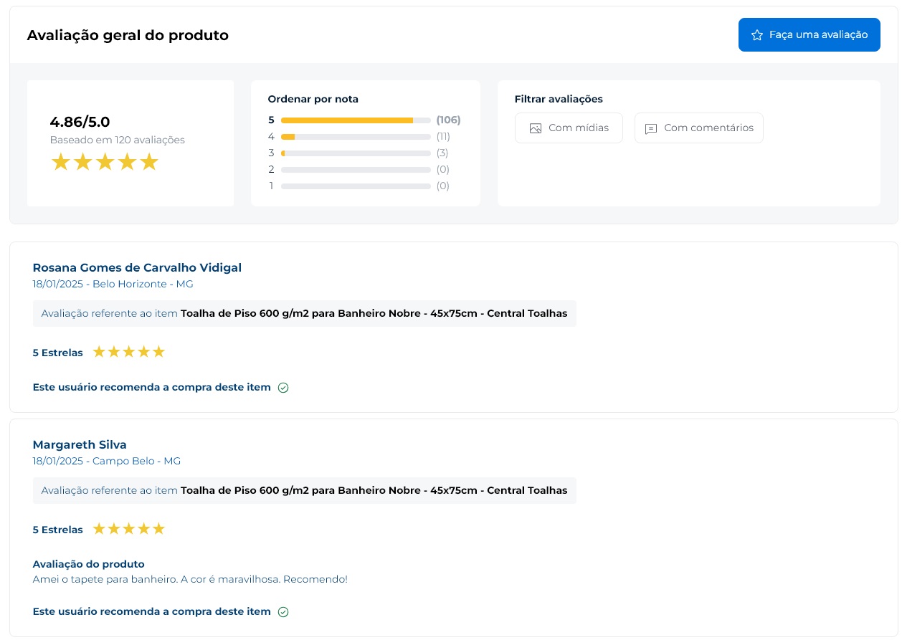The height and width of the screenshot is (640, 902).
Task: Click 'Este usuário recomenda' text in Margareth's review
Action: (152, 611)
